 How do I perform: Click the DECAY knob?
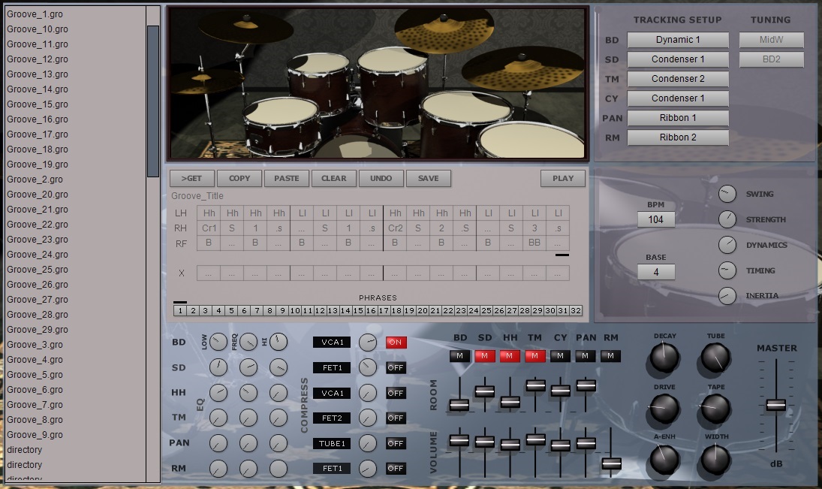663,357
